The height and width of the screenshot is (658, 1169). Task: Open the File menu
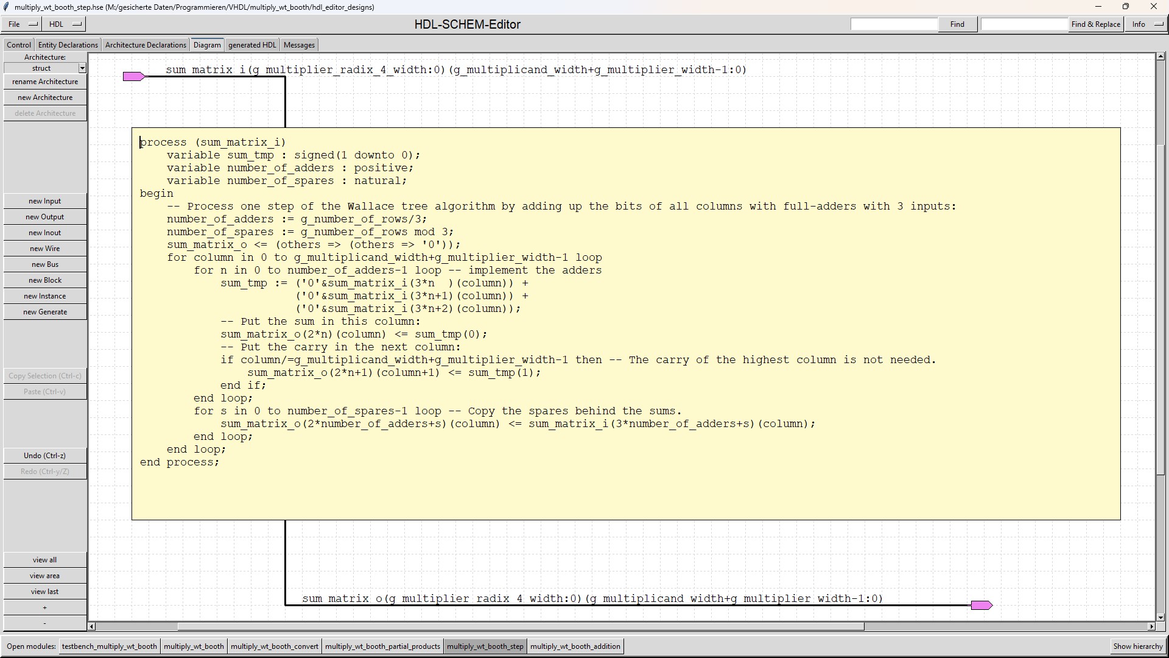tap(22, 24)
